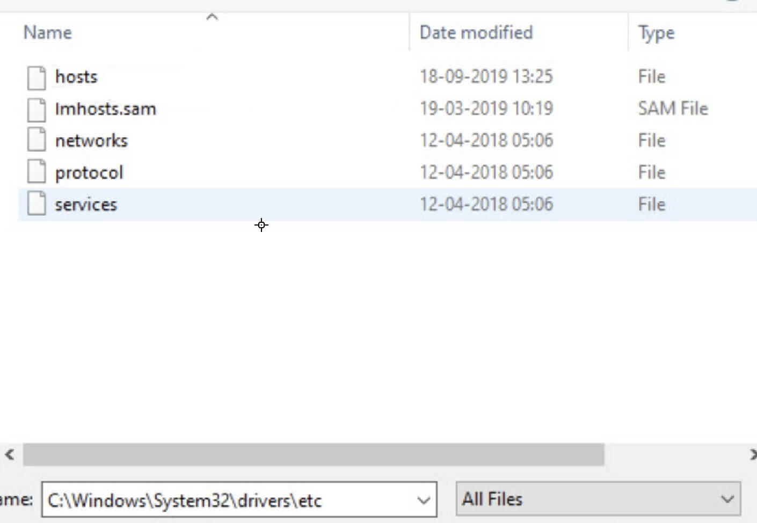
Task: Select the lmhosts.sam file name
Action: 105,109
